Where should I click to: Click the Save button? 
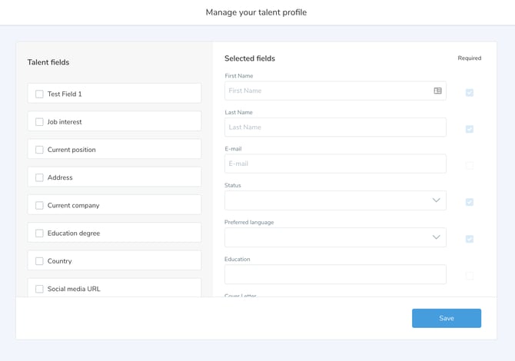446,318
